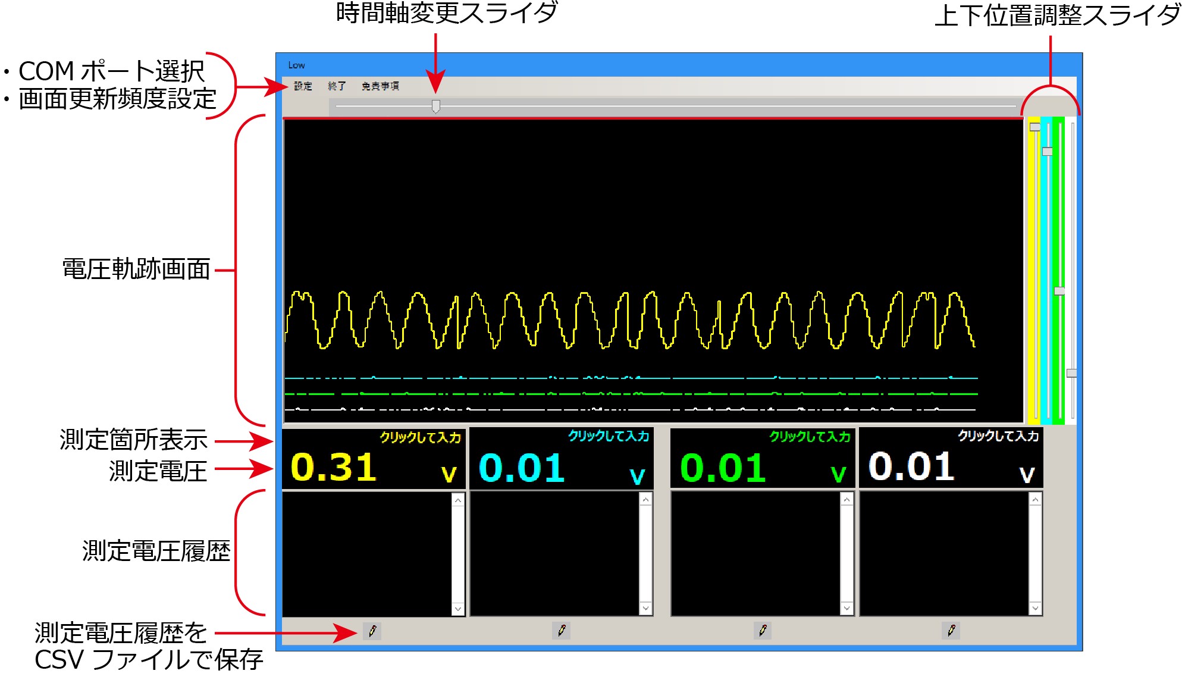
Task: Click the white 0.01 voltage reading
Action: [911, 466]
